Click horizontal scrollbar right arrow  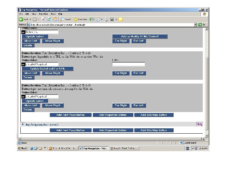(203, 139)
